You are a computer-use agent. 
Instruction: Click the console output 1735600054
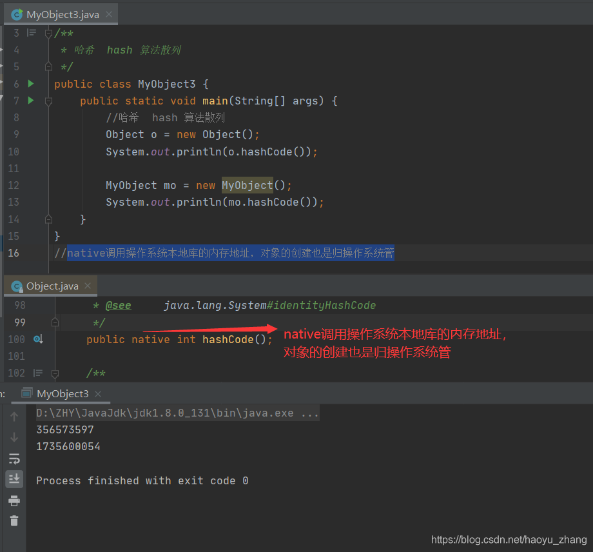tap(68, 446)
